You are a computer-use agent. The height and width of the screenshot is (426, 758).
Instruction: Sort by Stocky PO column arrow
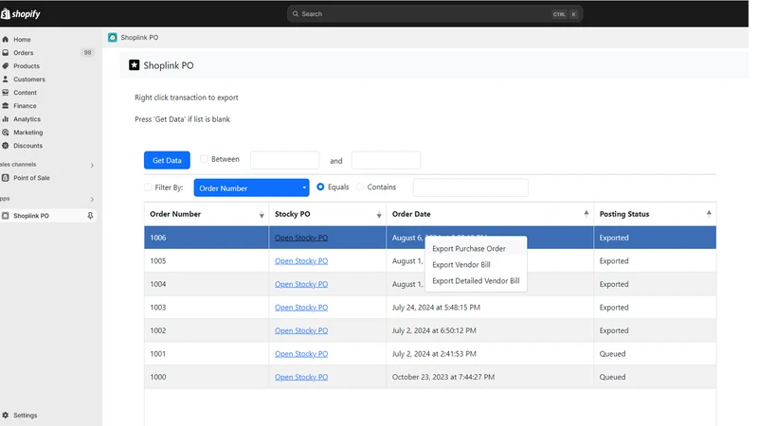pyautogui.click(x=379, y=216)
